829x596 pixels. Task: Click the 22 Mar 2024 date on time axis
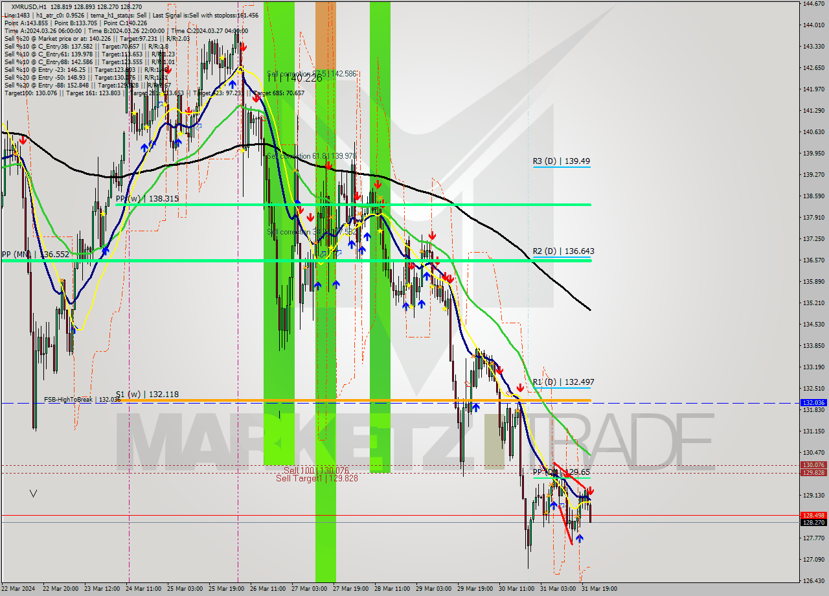tap(18, 589)
